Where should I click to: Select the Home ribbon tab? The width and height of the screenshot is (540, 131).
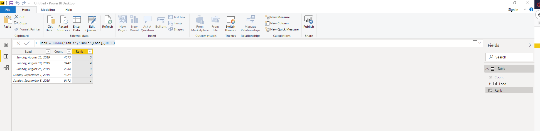coord(26,10)
